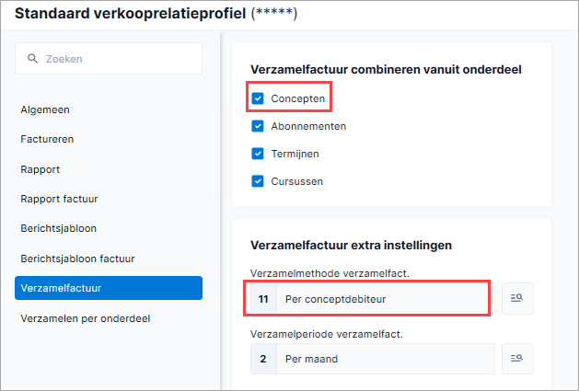Select the highlighted Verzamelfactuur item
Screen dimensions: 579x391
[x=109, y=288]
